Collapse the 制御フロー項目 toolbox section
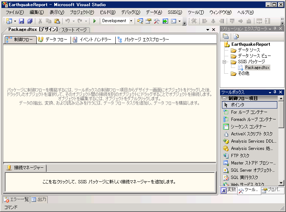Image resolution: width=286 pixels, height=212 pixels. [225, 98]
